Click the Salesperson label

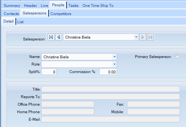(x=34, y=39)
